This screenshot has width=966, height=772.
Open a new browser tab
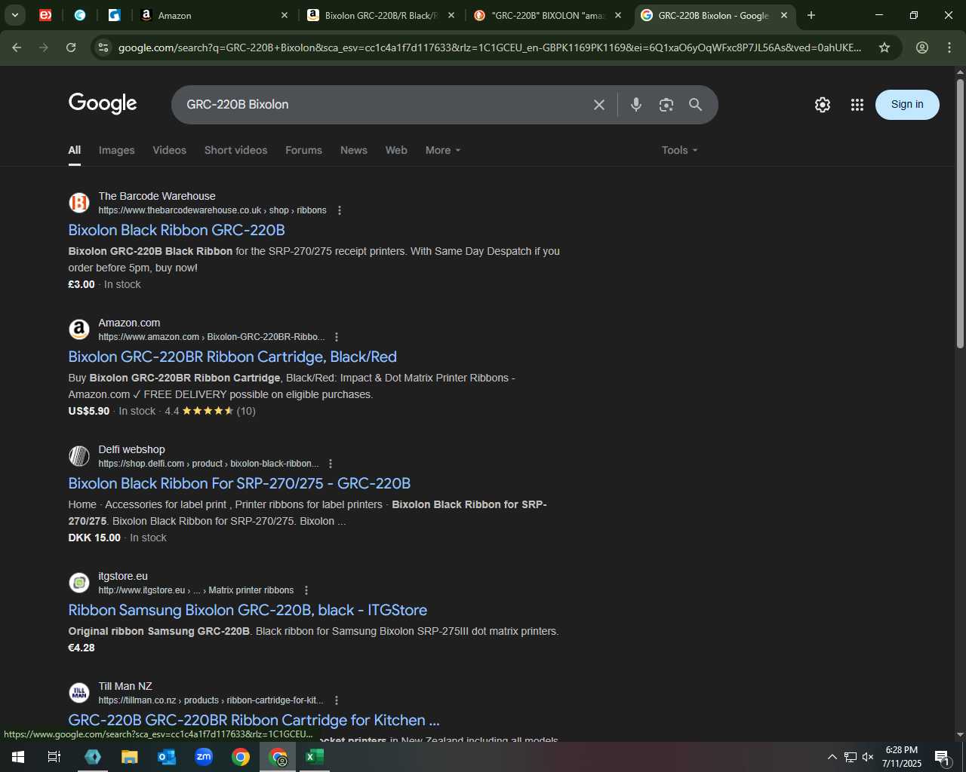click(x=811, y=15)
